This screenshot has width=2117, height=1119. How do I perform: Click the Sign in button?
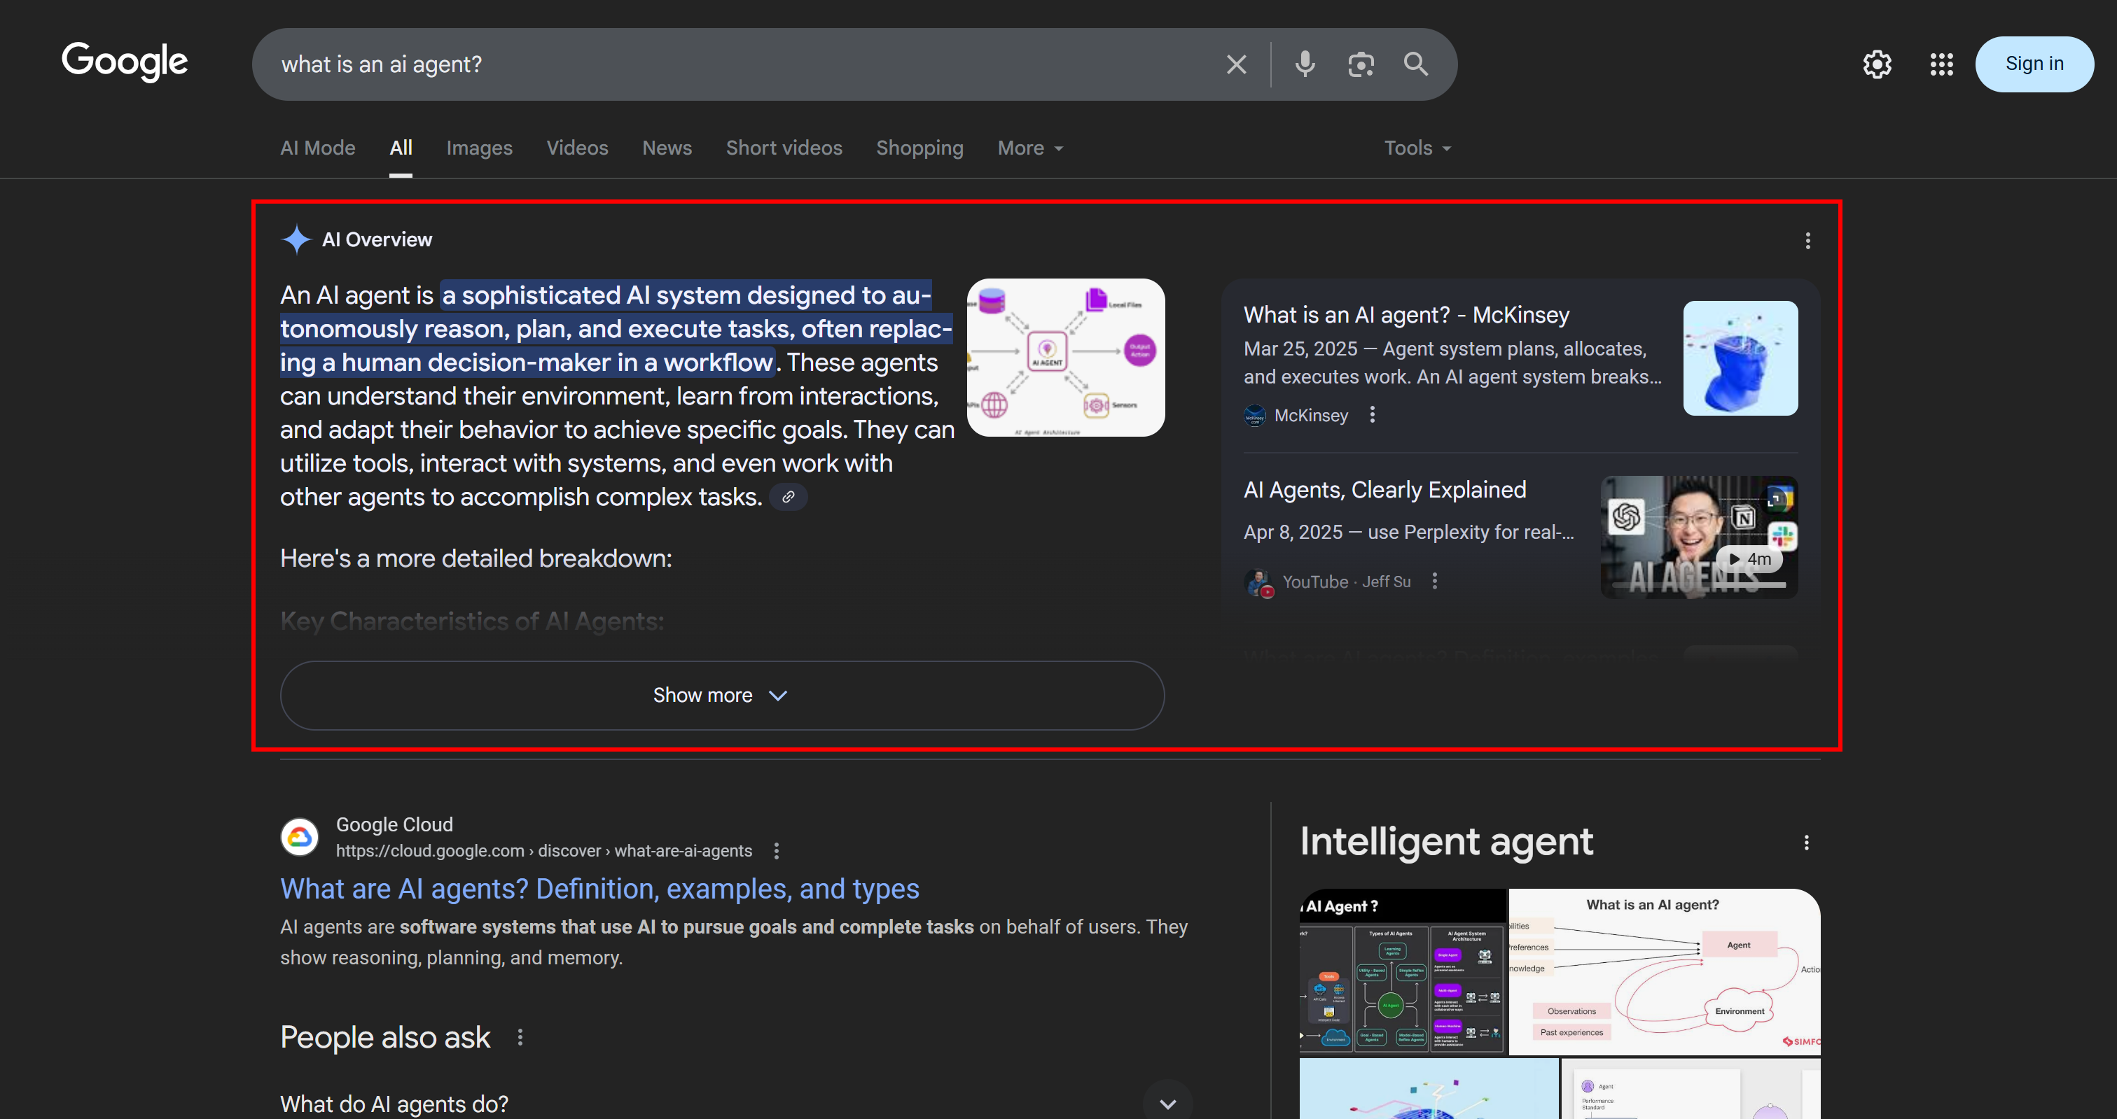[2033, 64]
